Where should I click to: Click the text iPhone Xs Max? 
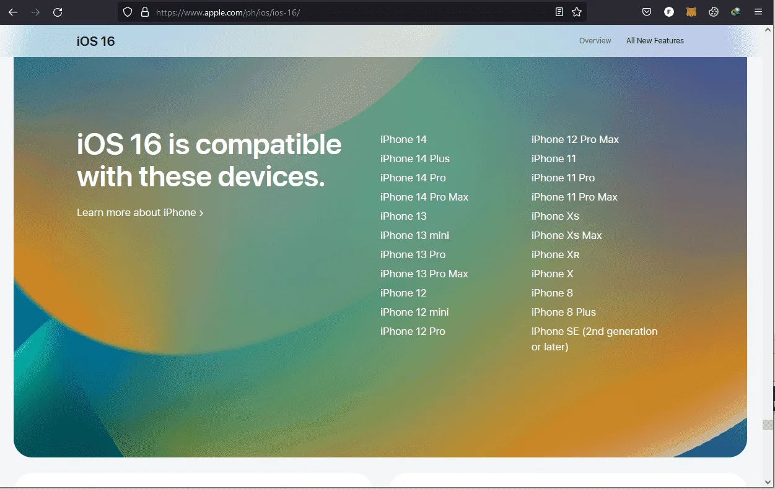click(x=566, y=235)
